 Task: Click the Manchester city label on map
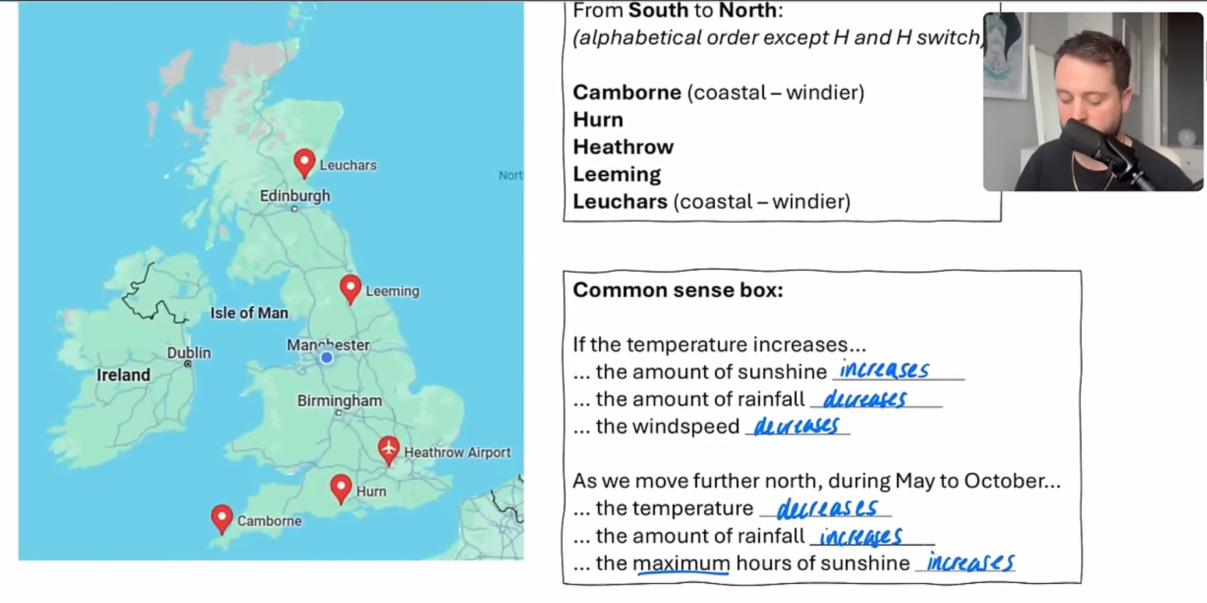[x=328, y=345]
